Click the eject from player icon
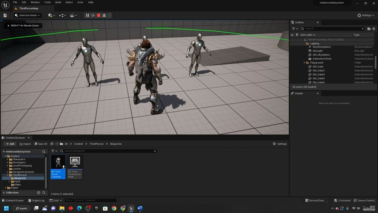 point(104,15)
